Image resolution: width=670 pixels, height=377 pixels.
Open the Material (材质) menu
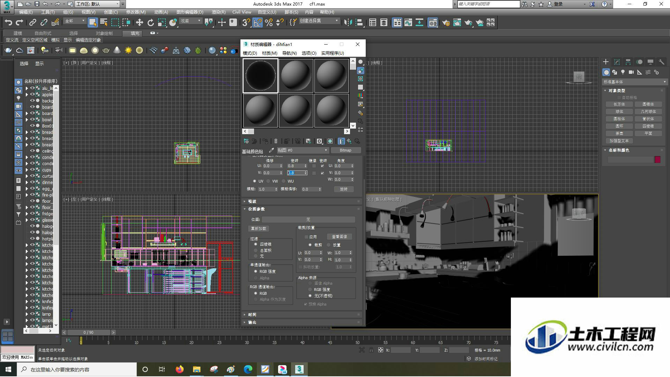269,53
